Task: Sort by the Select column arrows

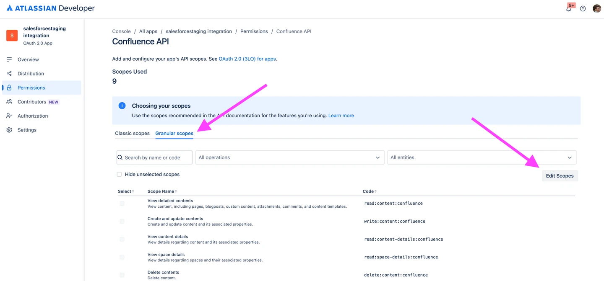Action: tap(133, 191)
